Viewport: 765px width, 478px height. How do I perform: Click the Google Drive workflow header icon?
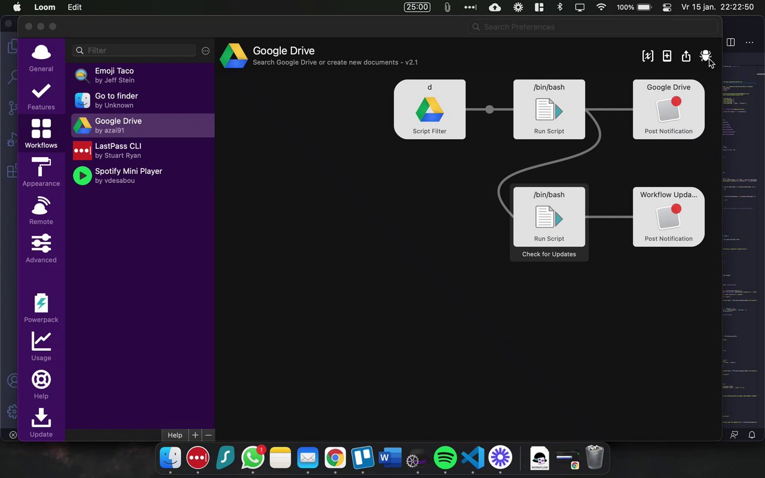coord(234,56)
